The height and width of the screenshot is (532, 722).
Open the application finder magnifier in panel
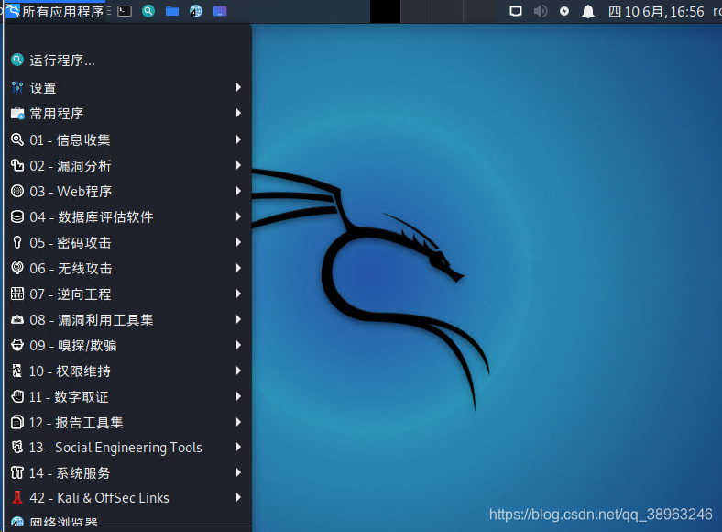(x=148, y=11)
